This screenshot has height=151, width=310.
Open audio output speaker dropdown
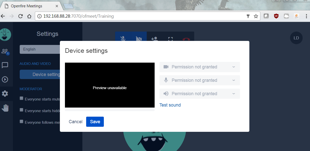tap(200, 94)
